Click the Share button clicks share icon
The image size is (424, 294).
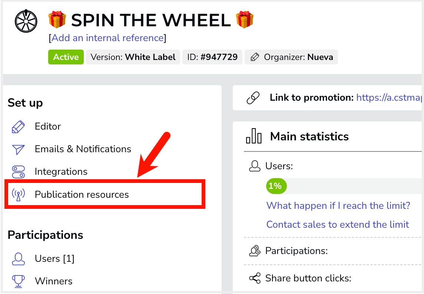tap(255, 278)
